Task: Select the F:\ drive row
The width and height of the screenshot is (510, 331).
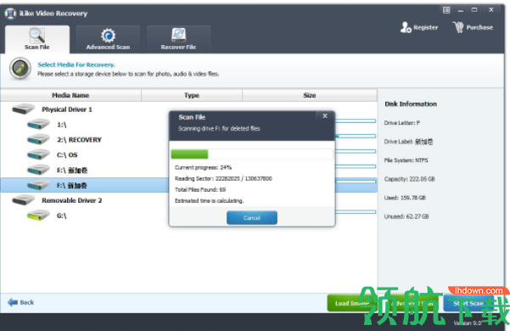Action: 188,185
